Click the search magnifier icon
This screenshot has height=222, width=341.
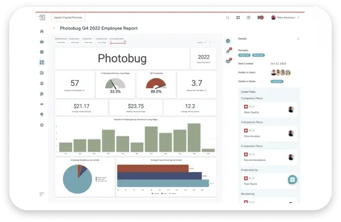click(x=228, y=18)
